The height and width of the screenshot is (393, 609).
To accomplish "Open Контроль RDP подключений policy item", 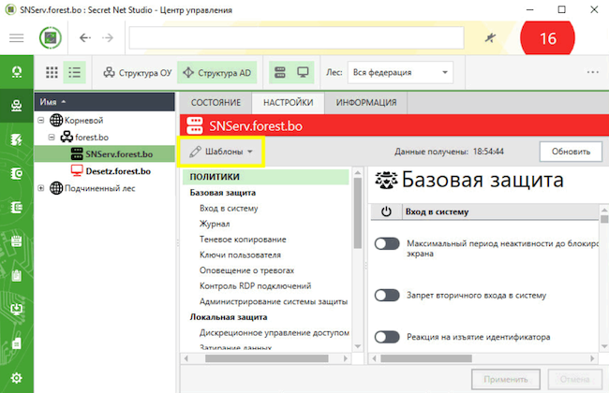I will (255, 286).
